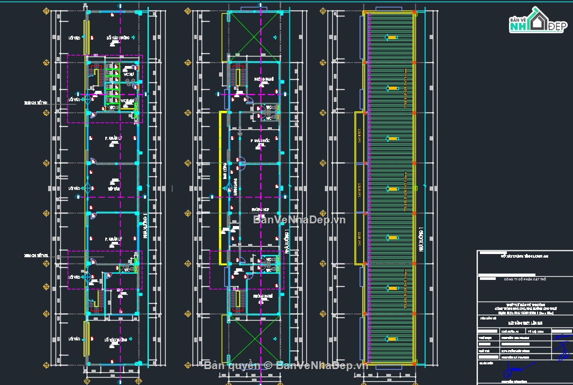The image size is (573, 385).
Task: Select the topmost roof slope arrow
Action: tap(392, 37)
